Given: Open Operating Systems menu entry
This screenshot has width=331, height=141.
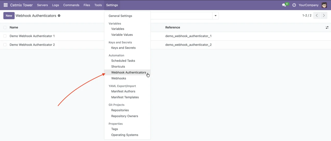Looking at the screenshot, I should [127, 135].
